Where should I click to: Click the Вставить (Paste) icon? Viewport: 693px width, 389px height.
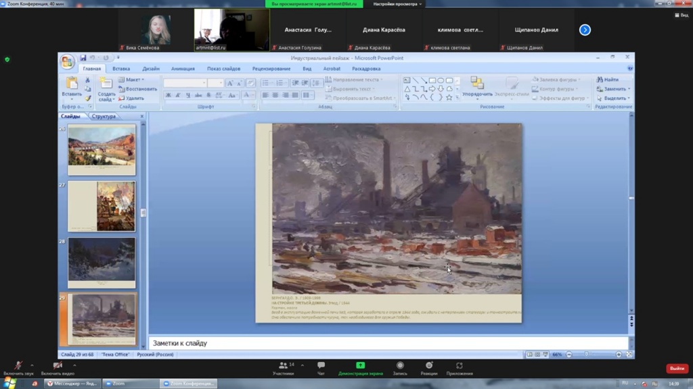tap(71, 84)
